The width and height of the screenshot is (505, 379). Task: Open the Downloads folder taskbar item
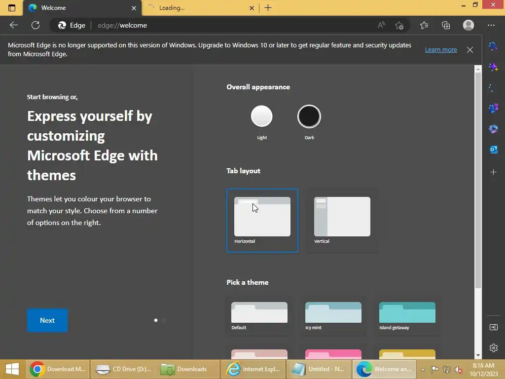(x=187, y=369)
